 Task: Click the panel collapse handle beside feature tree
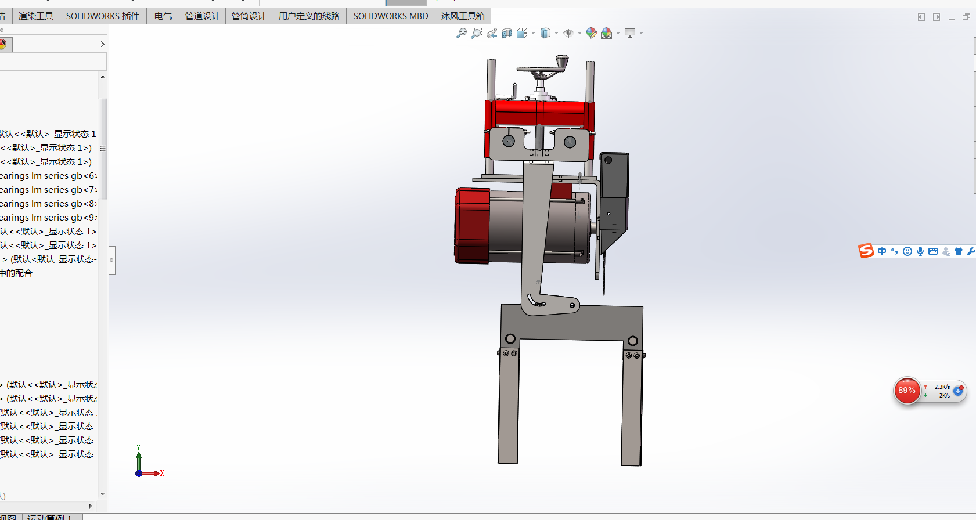[111, 259]
